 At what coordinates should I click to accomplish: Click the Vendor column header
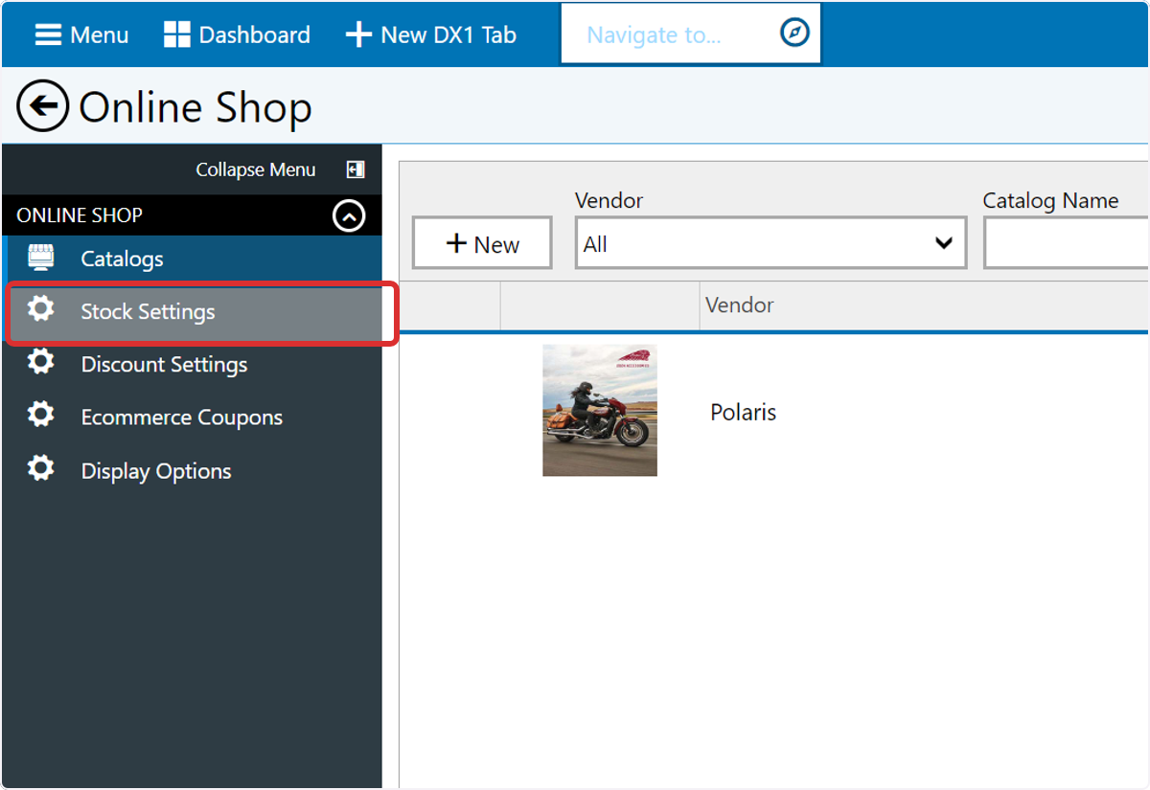[x=740, y=305]
